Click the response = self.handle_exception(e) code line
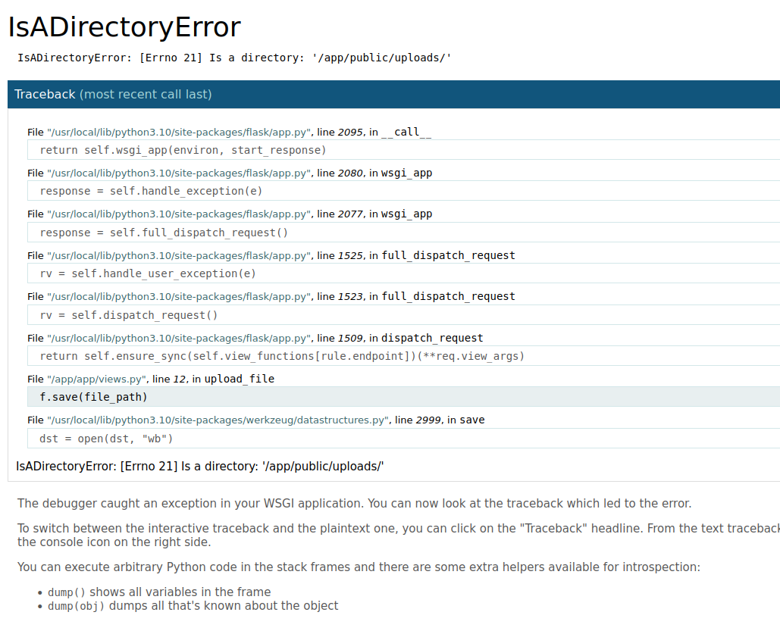The width and height of the screenshot is (780, 634). click(151, 191)
